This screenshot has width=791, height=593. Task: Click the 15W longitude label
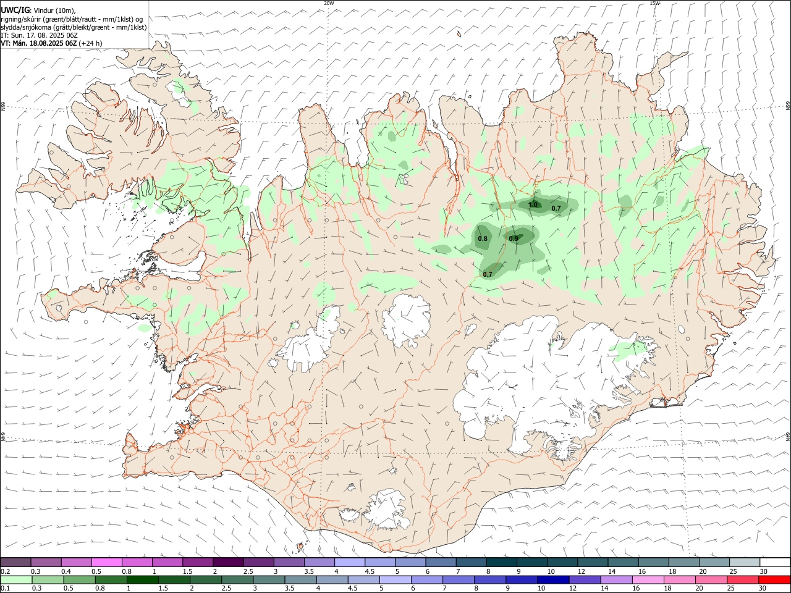pyautogui.click(x=654, y=3)
